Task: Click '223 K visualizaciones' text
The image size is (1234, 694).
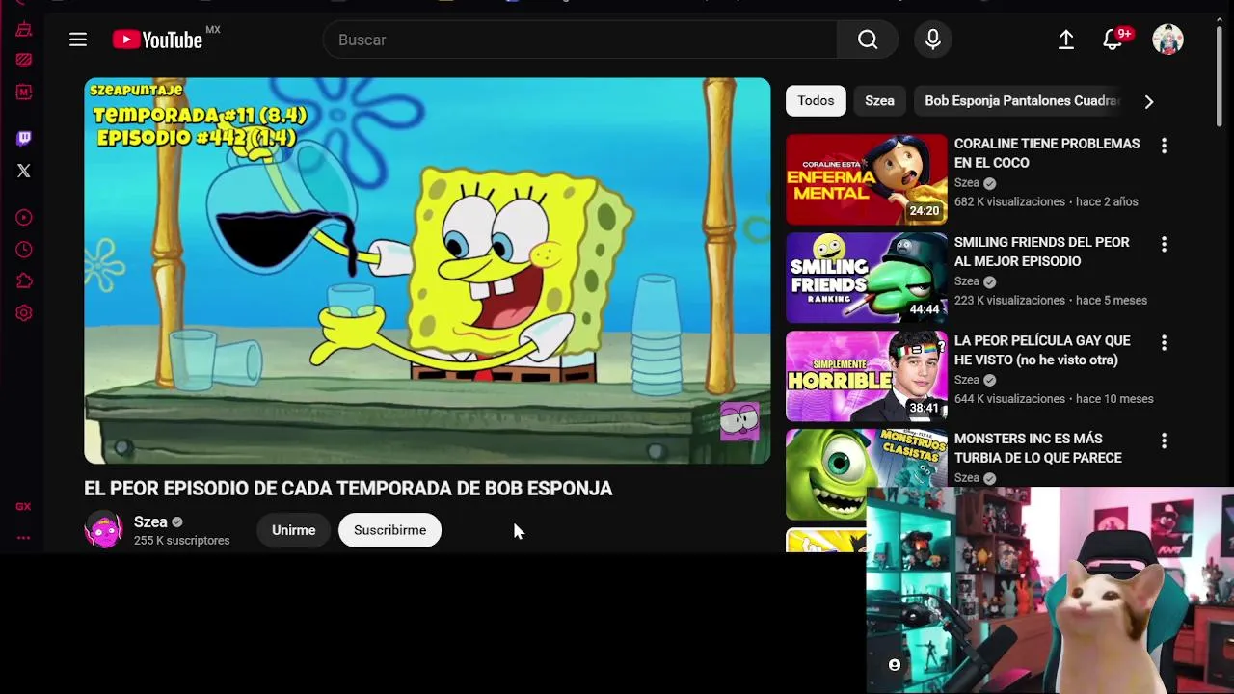Action: [1009, 300]
